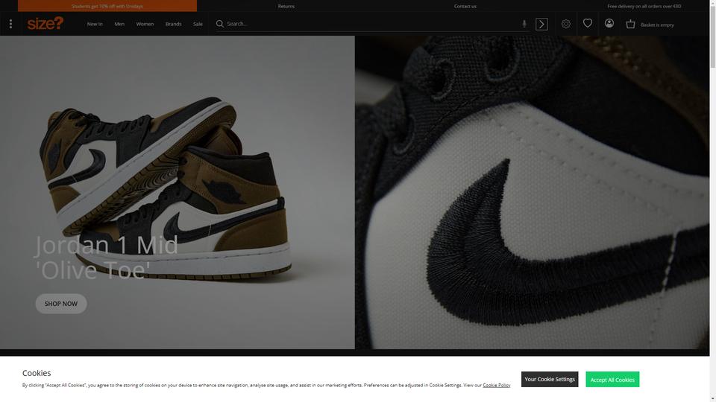Click the arrow submit search button
This screenshot has height=402, width=716.
pyautogui.click(x=541, y=24)
